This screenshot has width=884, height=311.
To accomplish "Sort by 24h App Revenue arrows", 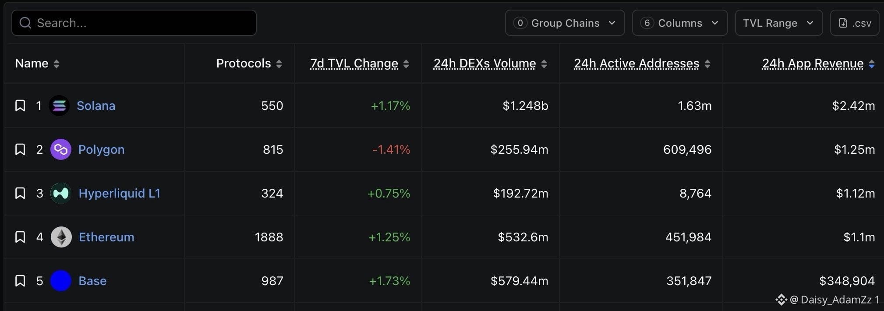I will click(x=872, y=64).
